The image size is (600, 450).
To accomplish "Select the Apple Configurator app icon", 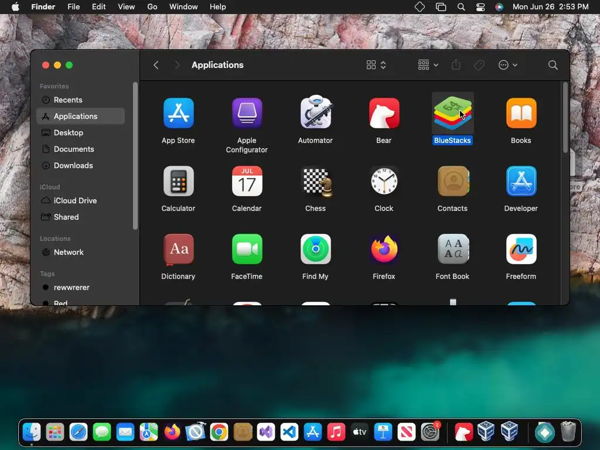I will (x=247, y=113).
